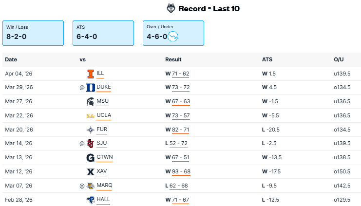The width and height of the screenshot is (361, 206).
Task: Click the Xavier X logo icon
Action: (x=91, y=171)
